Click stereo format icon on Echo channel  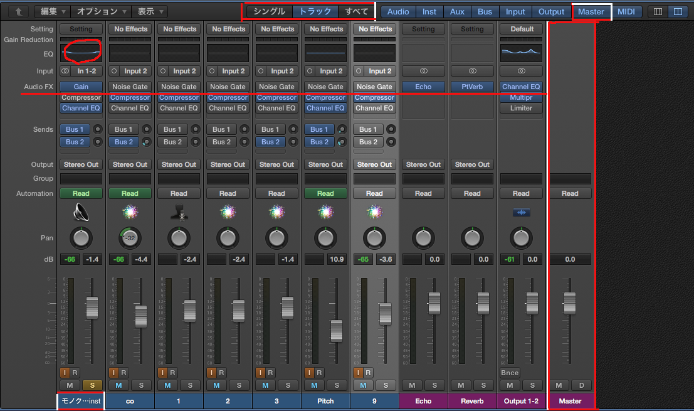click(x=424, y=71)
